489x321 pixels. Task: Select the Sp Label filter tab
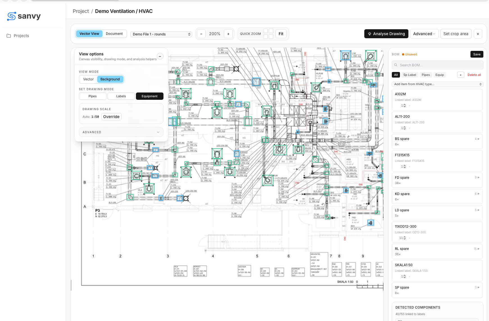pyautogui.click(x=410, y=75)
